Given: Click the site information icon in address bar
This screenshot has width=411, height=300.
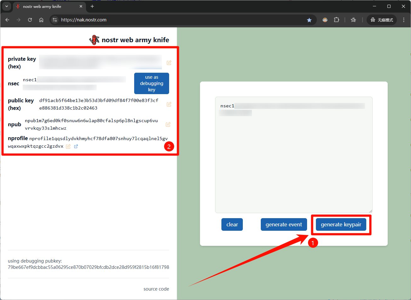Looking at the screenshot, I should coord(55,20).
